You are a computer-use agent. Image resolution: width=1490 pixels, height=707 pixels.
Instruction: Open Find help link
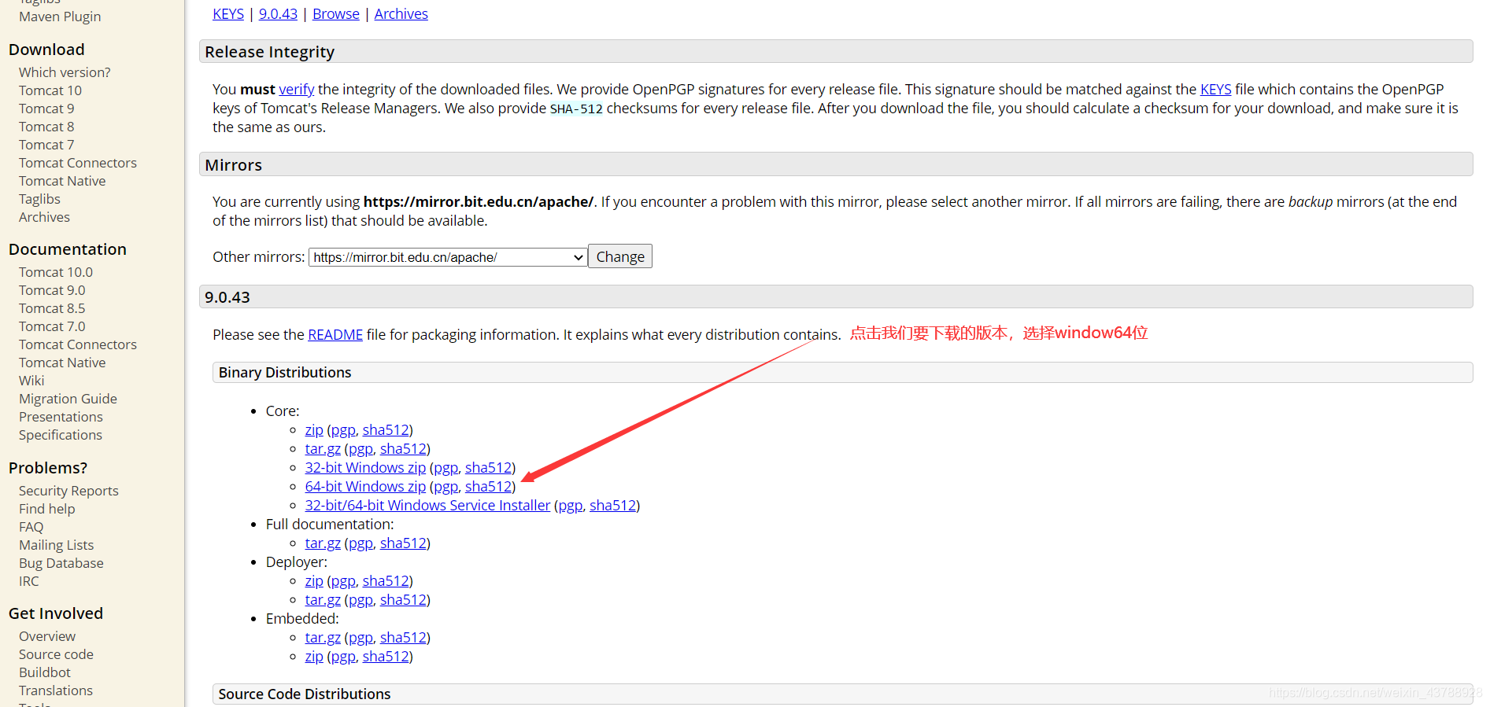tap(47, 509)
